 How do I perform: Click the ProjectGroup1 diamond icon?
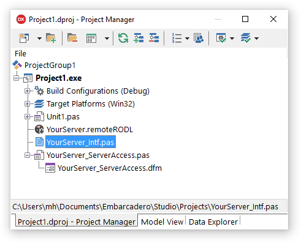(17, 65)
